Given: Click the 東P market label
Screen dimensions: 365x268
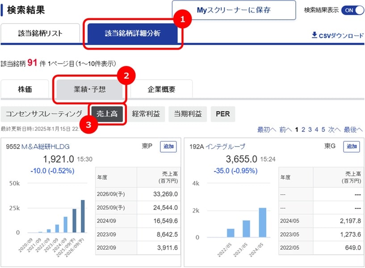Looking at the screenshot, I should (147, 146).
